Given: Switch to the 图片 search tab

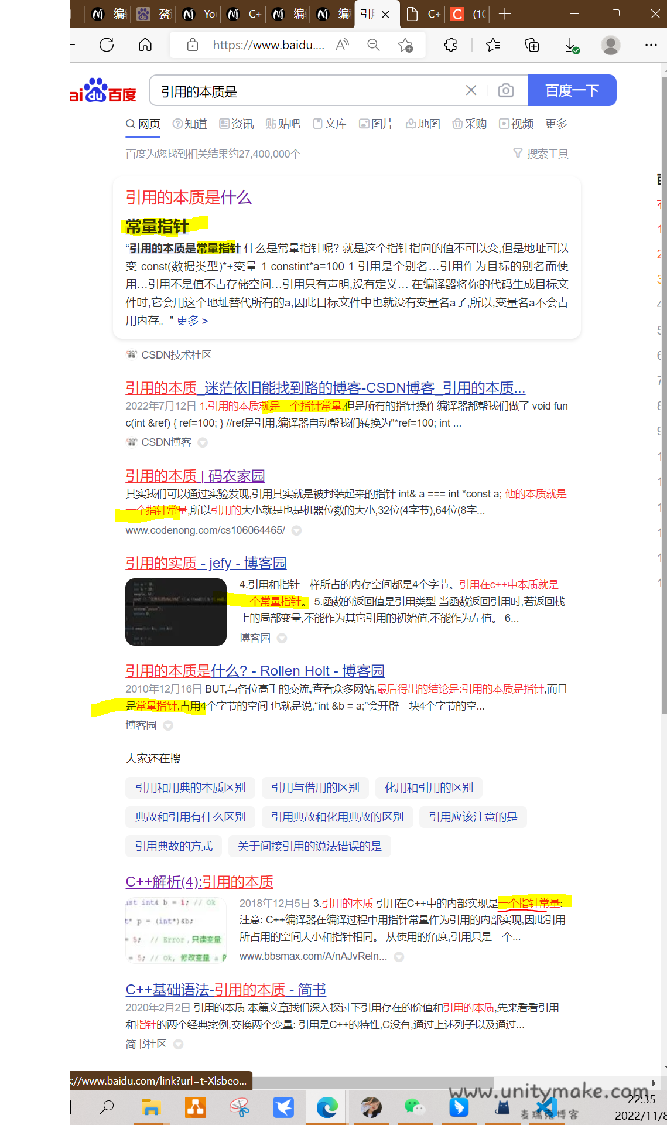Looking at the screenshot, I should (376, 124).
